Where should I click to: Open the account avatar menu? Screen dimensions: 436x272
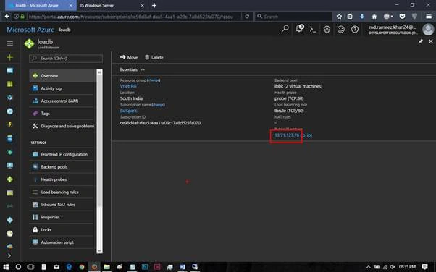428,30
